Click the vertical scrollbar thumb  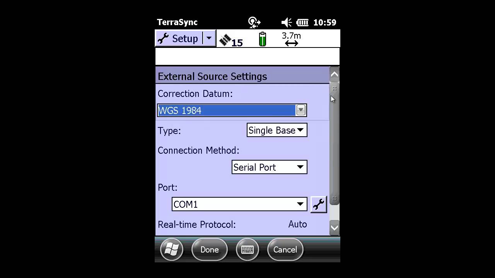tap(335, 144)
